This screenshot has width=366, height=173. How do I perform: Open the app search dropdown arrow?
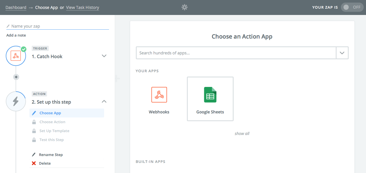pyautogui.click(x=342, y=53)
